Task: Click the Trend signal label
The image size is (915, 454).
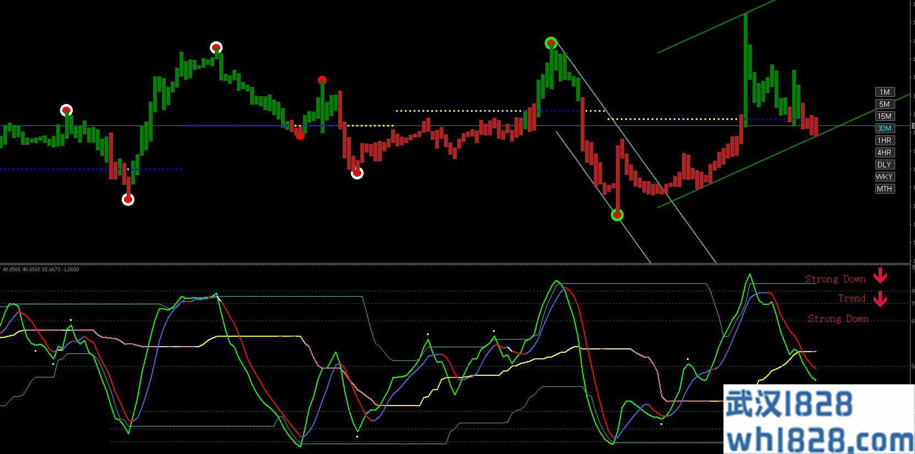Action: [851, 298]
